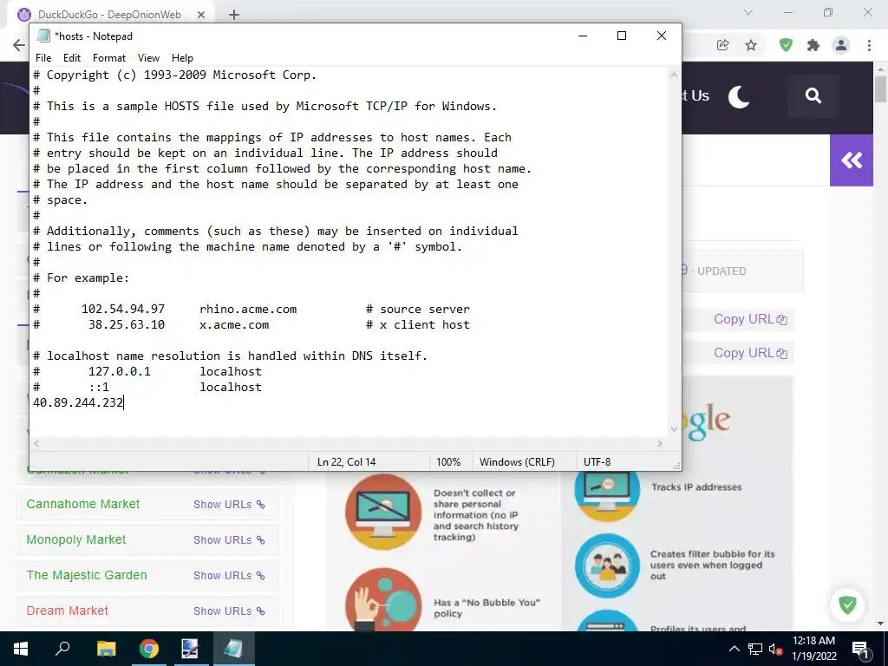The width and height of the screenshot is (888, 666).
Task: Switch to Chrome from the taskbar
Action: pyautogui.click(x=149, y=649)
